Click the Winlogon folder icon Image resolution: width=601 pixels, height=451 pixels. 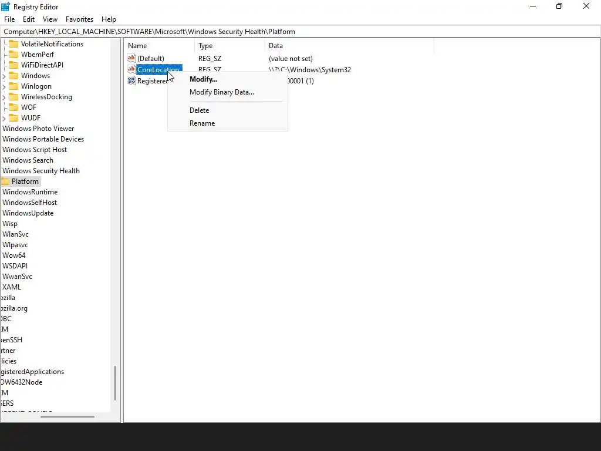click(13, 86)
